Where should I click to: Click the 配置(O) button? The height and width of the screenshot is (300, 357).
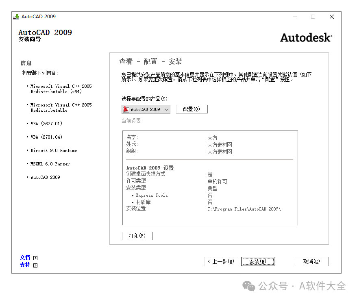(x=192, y=109)
